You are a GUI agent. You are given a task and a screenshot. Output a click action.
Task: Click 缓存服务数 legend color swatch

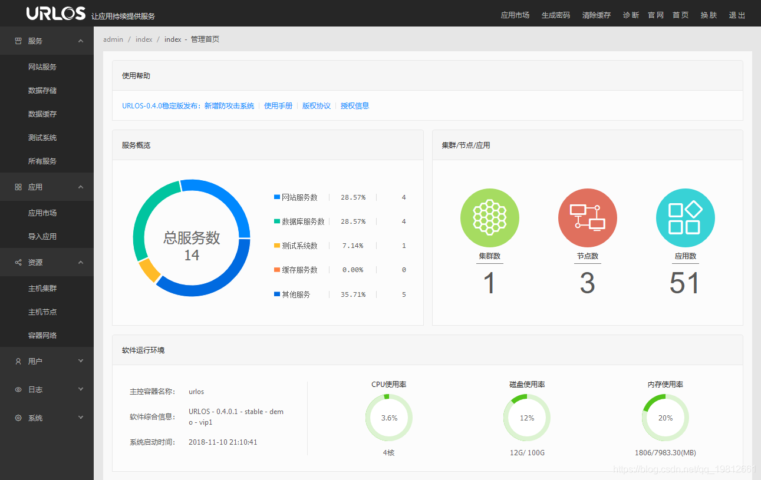tap(277, 270)
